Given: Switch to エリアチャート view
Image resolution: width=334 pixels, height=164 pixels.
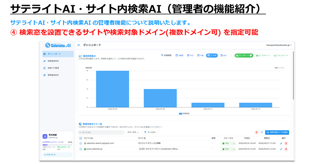Looking at the screenshot, I should (x=263, y=55).
